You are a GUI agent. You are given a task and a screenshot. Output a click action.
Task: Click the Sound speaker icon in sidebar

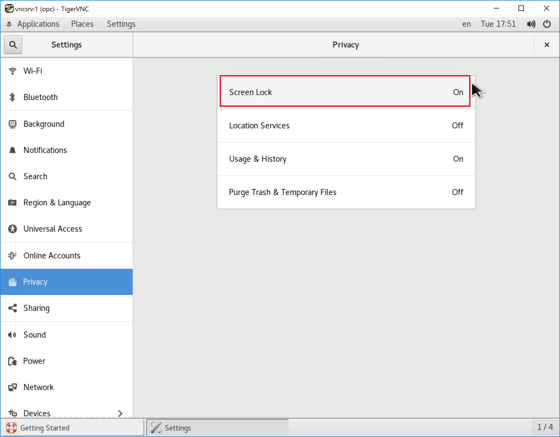tap(12, 335)
